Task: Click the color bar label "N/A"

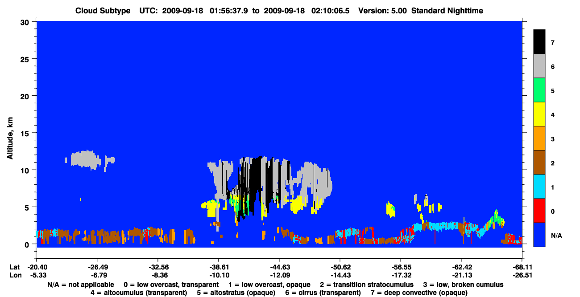Action: [556, 235]
